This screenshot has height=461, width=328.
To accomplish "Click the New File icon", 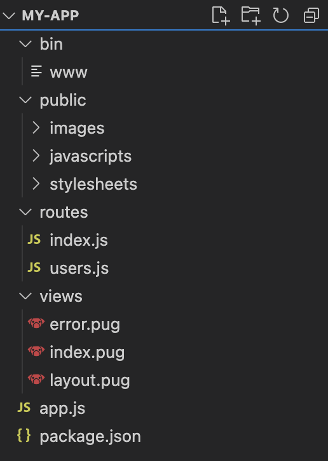I will (221, 15).
